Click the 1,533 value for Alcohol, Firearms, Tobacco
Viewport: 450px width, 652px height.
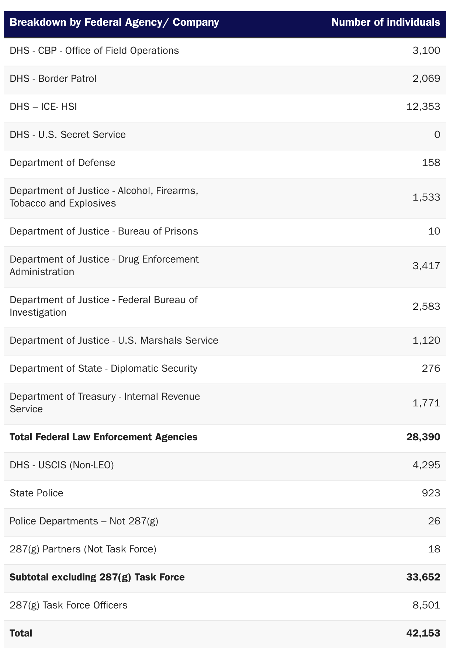tap(426, 197)
